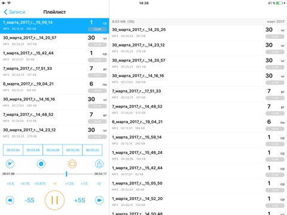The width and height of the screenshot is (287, 215).
Task: Skip to previous track icon
Action: point(10,200)
